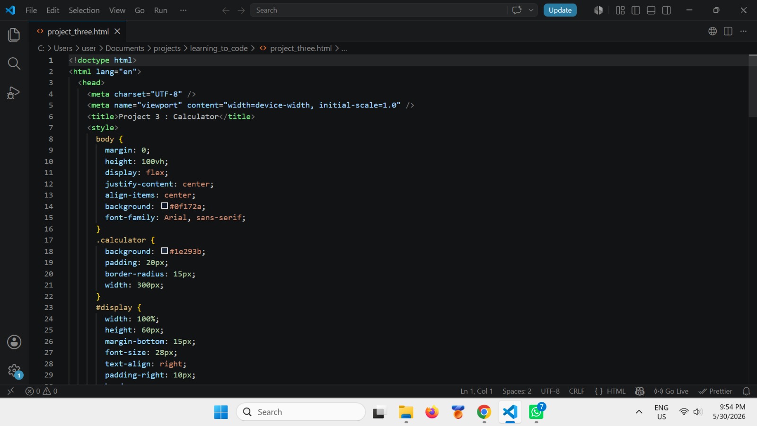The height and width of the screenshot is (426, 757).
Task: Expand the hidden menu bar items ellipsis
Action: pos(183,10)
